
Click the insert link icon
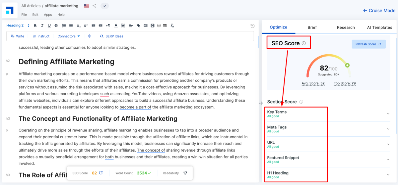coord(138,25)
